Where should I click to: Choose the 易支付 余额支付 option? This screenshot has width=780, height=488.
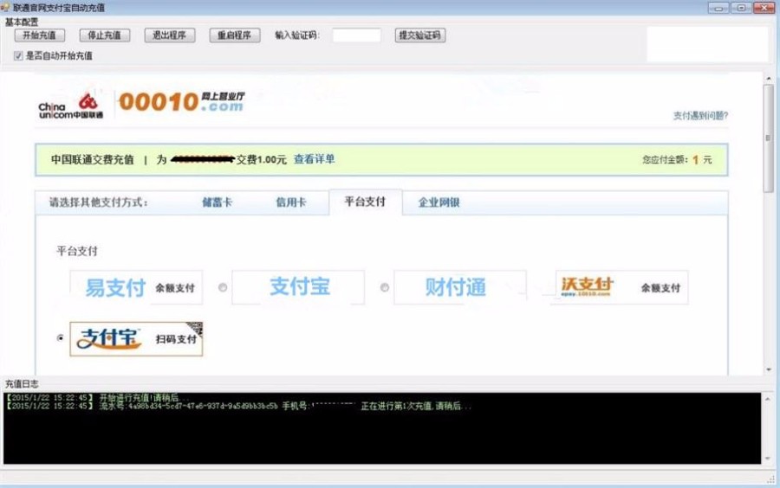(136, 287)
